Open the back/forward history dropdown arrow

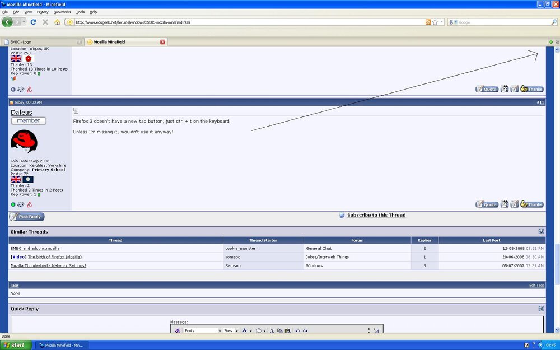(x=24, y=22)
